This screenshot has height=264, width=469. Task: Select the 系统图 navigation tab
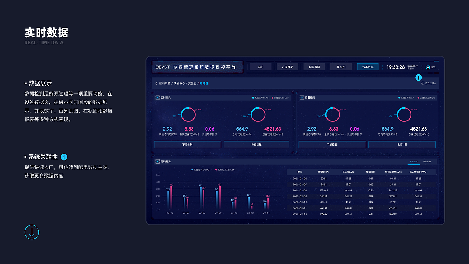(341, 67)
